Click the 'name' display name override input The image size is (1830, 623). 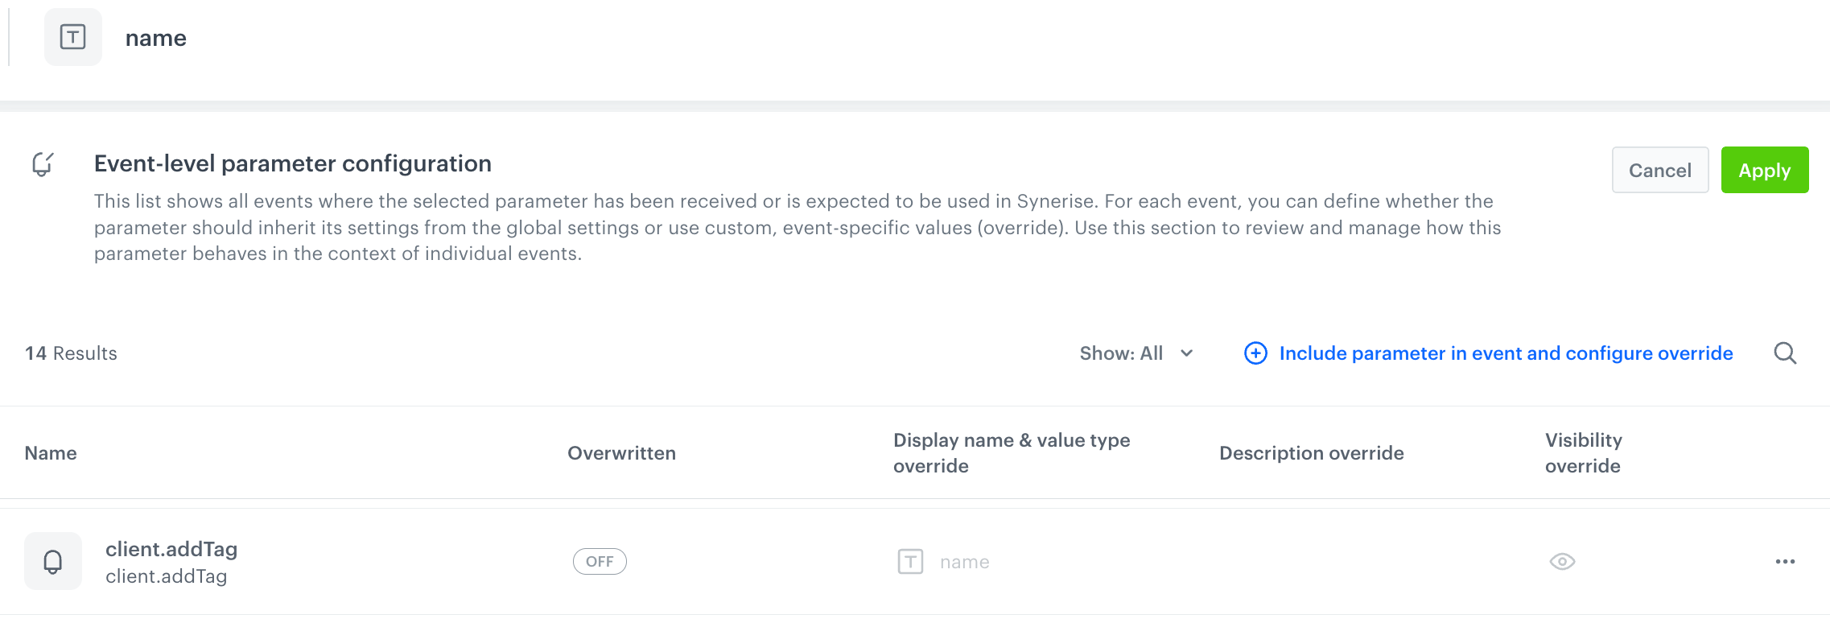965,561
